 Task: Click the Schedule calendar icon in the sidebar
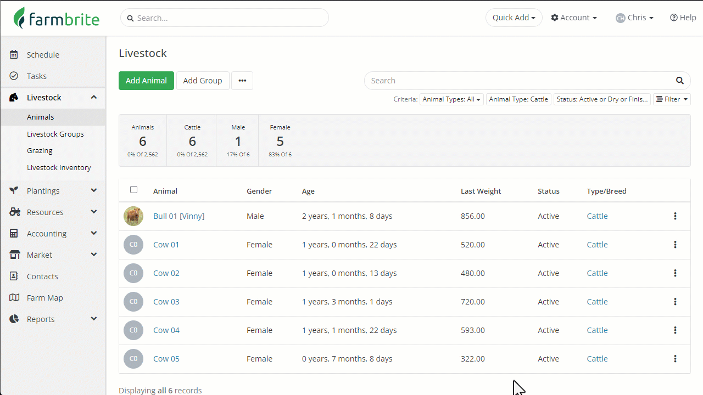[14, 55]
